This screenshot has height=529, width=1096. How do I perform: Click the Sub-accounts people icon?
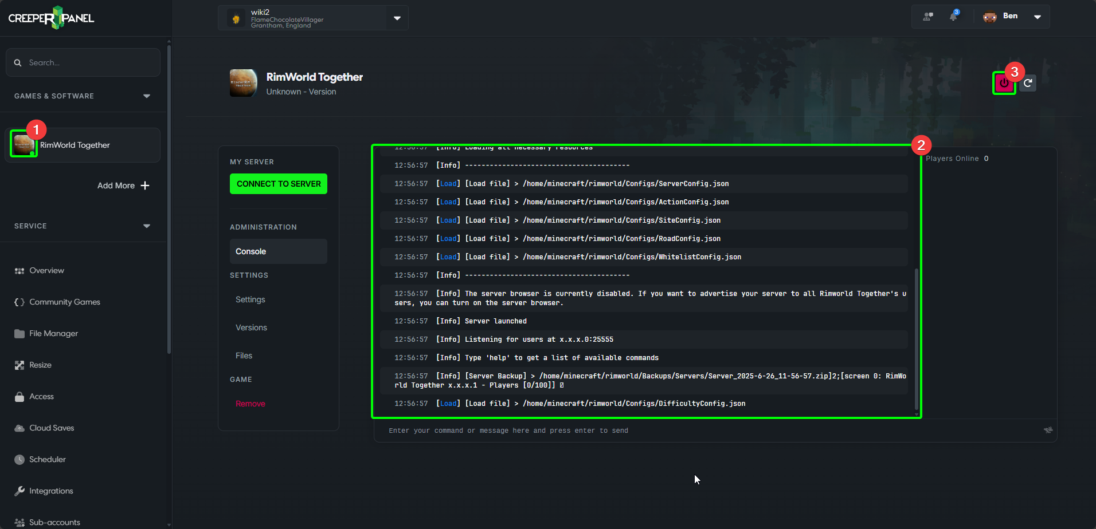(19, 523)
